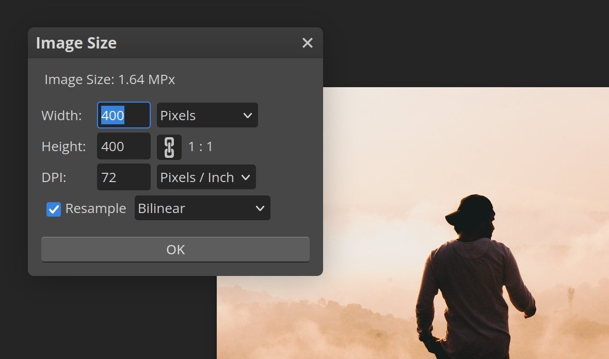Focus the Width input field
The image size is (609, 359).
[124, 116]
